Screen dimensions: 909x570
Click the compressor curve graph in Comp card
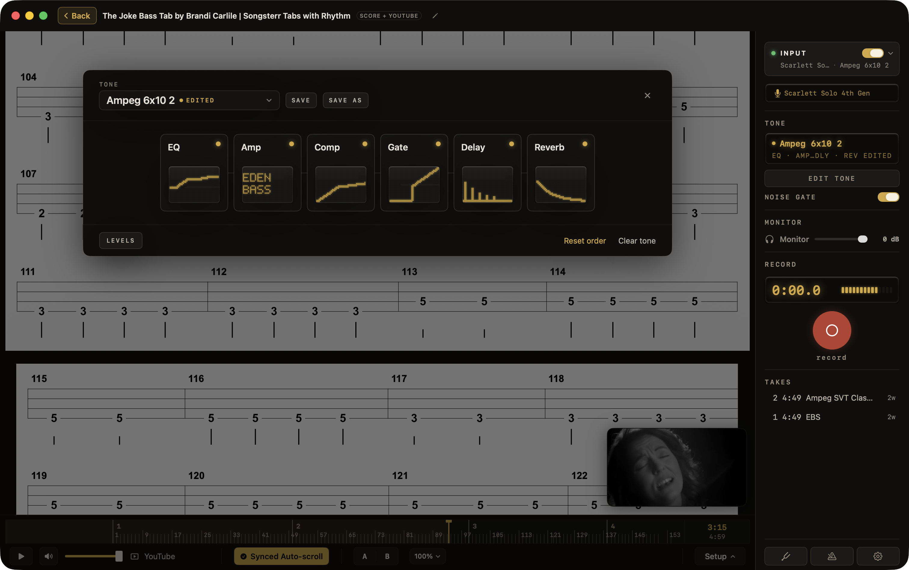(341, 184)
